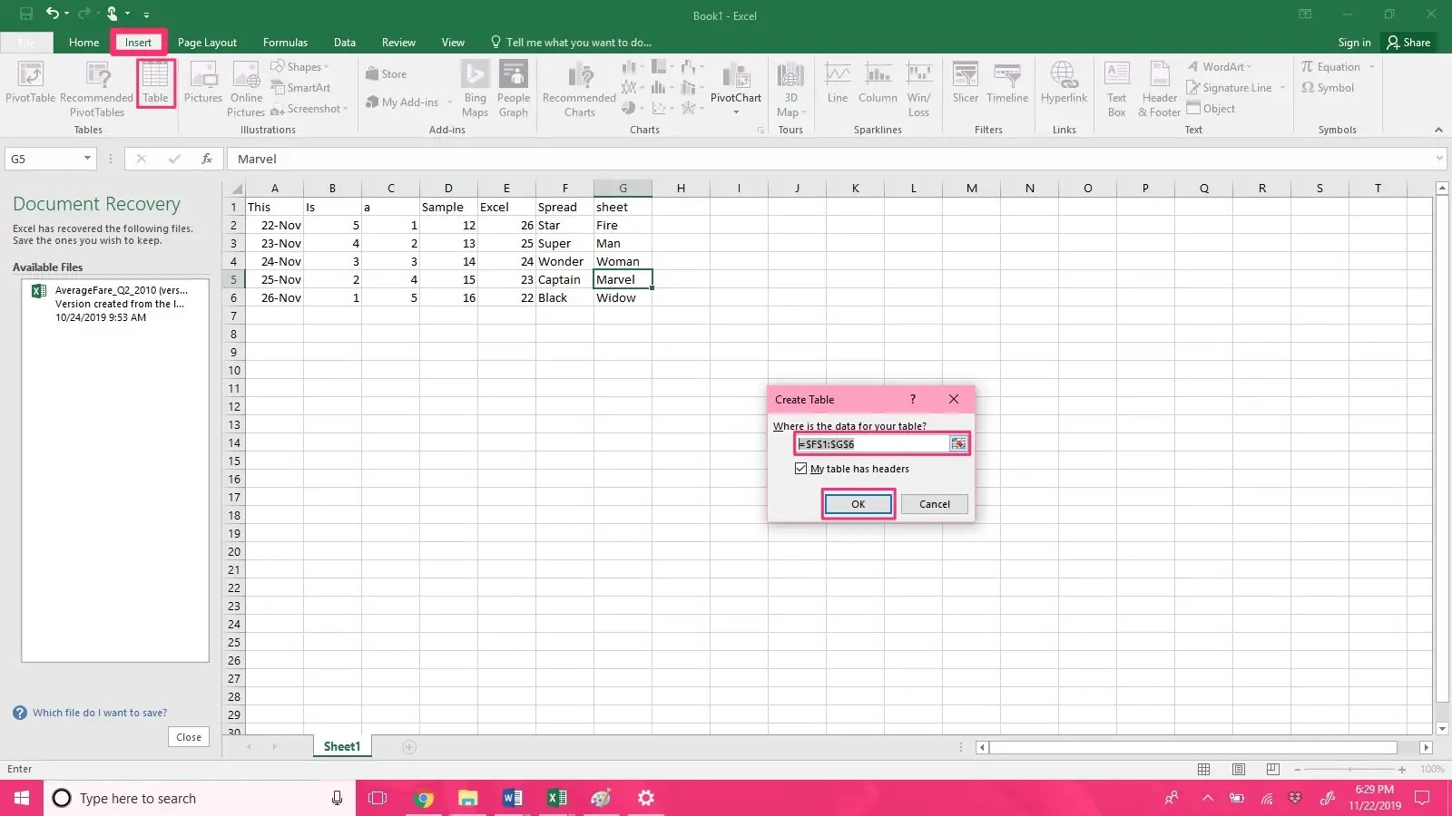1452x816 pixels.
Task: Insert a Column sparkline
Action: [878, 83]
